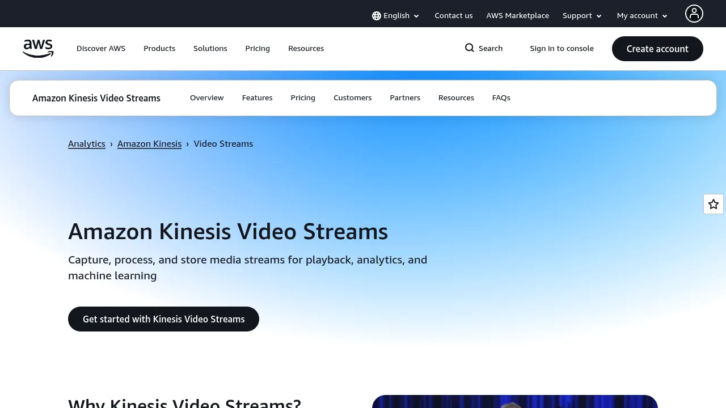The width and height of the screenshot is (726, 408).
Task: Click the Amazon Kinesis Video Streams heading
Action: click(x=228, y=232)
